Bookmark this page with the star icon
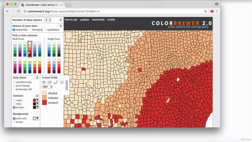The image size is (252, 142). (x=206, y=11)
